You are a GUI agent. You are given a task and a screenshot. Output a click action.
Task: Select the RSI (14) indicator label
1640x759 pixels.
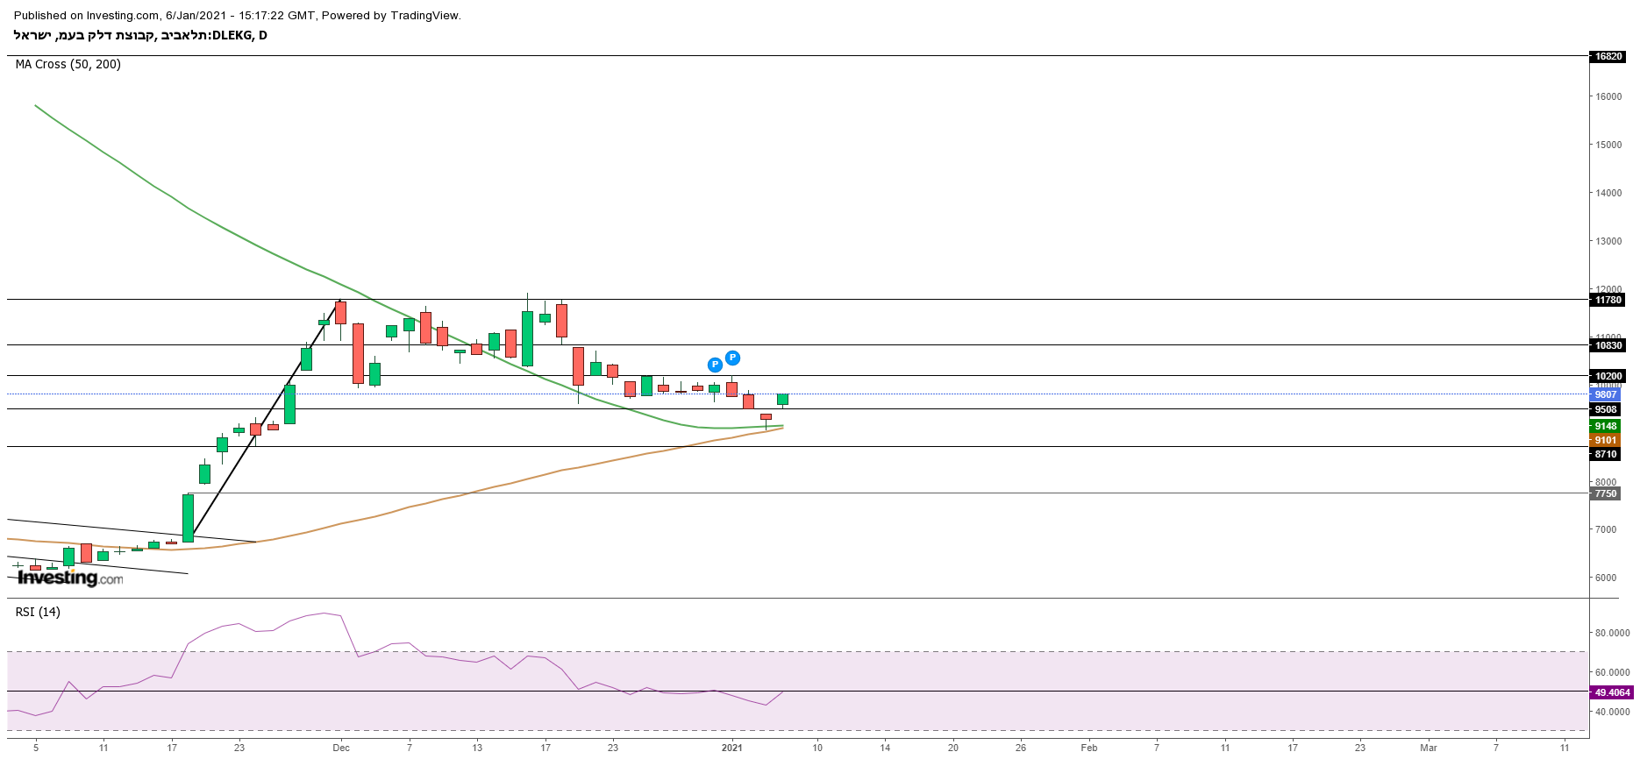click(38, 612)
